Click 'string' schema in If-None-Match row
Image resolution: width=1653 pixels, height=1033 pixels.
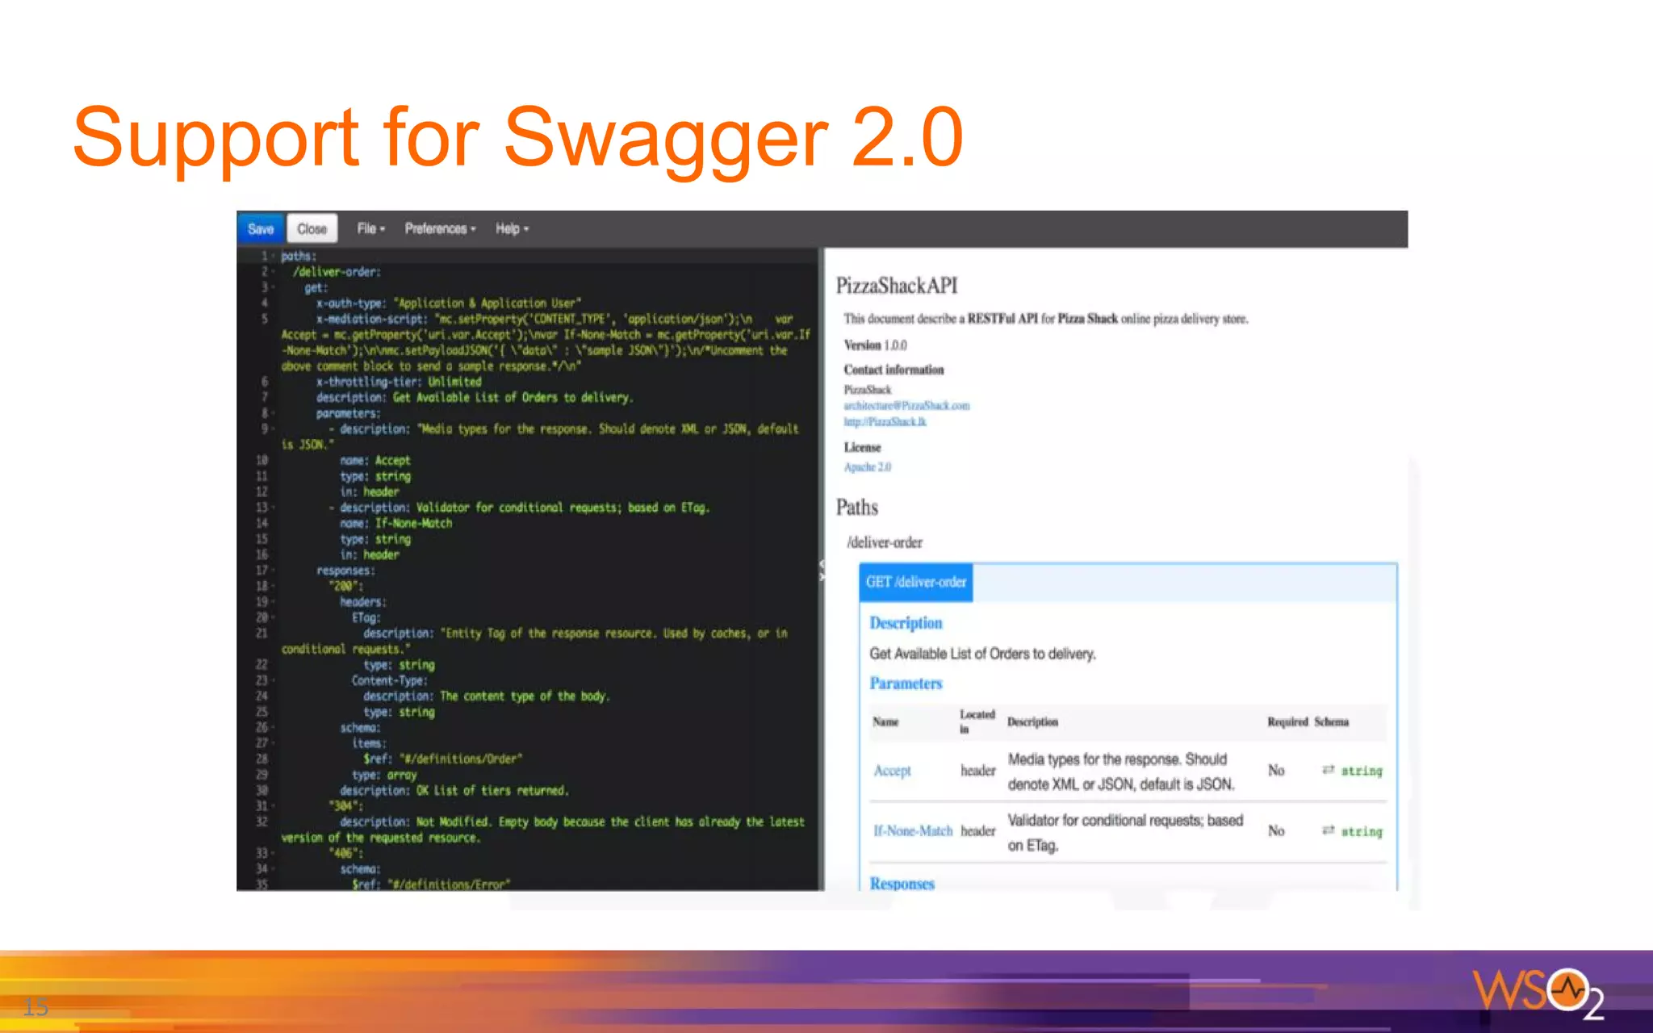tap(1362, 831)
